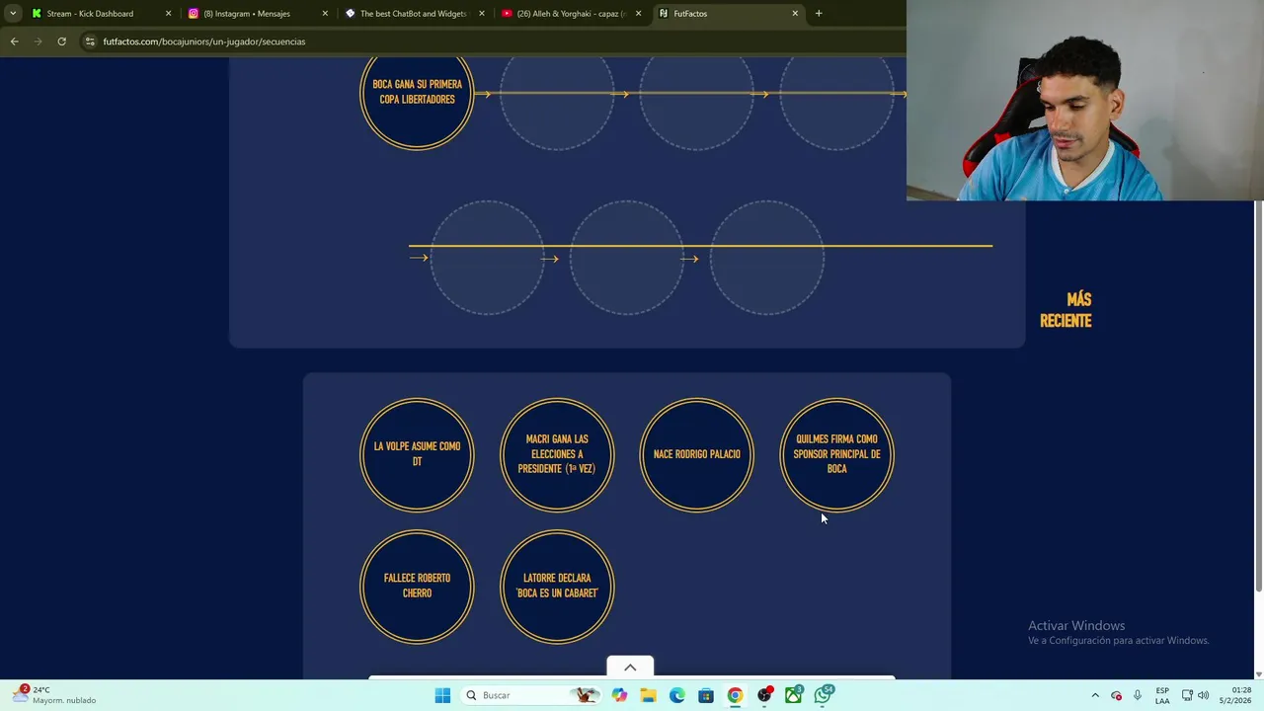This screenshot has width=1264, height=711.
Task: Expand the bottom panel with up chevron
Action: pos(630,668)
